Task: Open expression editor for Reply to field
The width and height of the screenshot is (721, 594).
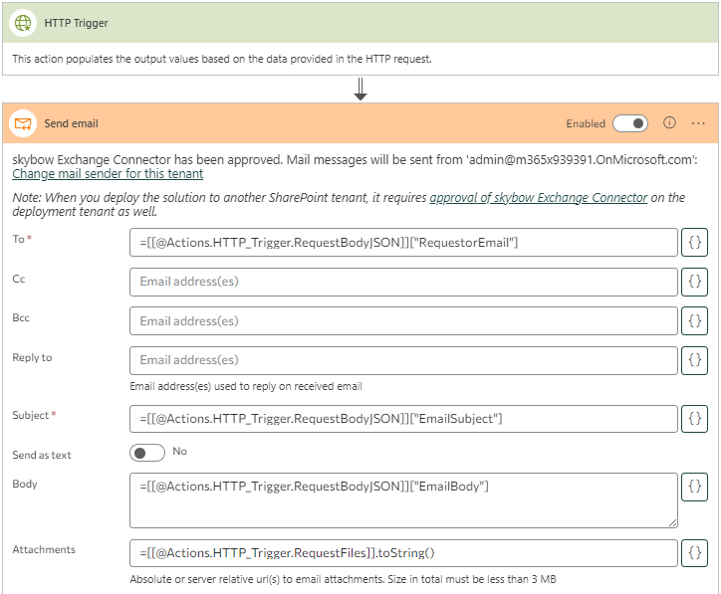Action: (694, 360)
